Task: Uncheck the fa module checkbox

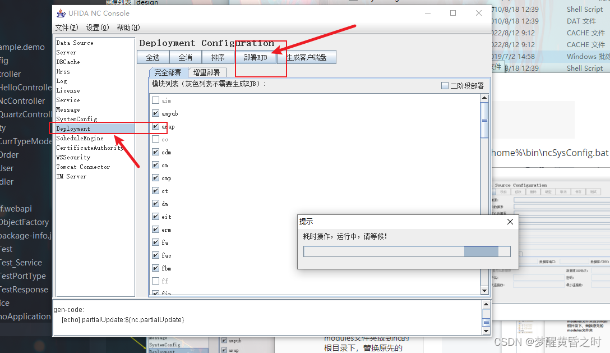Action: point(155,242)
